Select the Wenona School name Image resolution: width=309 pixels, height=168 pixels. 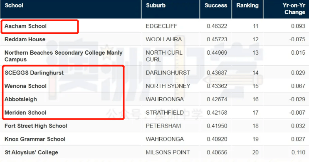pos(26,86)
